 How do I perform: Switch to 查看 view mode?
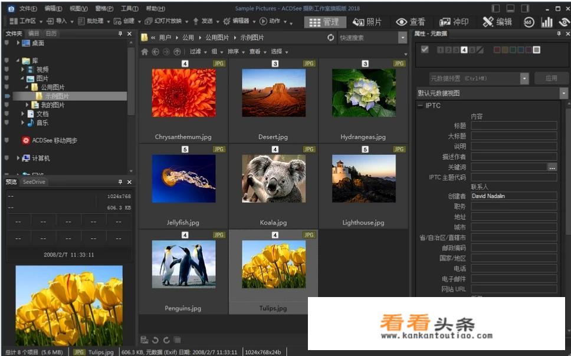pos(411,22)
